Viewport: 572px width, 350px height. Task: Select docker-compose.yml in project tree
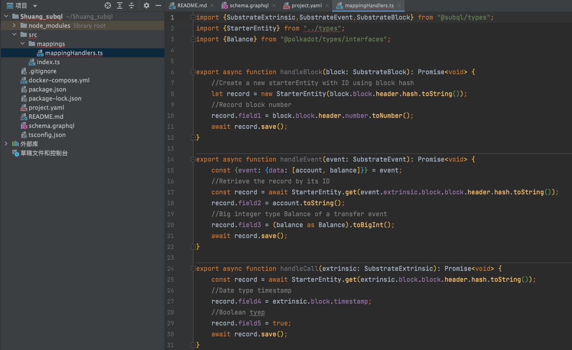(x=59, y=80)
